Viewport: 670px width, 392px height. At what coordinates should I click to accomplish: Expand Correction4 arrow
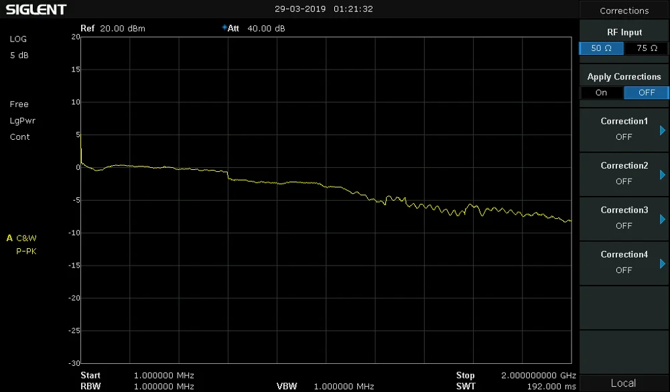(x=663, y=264)
